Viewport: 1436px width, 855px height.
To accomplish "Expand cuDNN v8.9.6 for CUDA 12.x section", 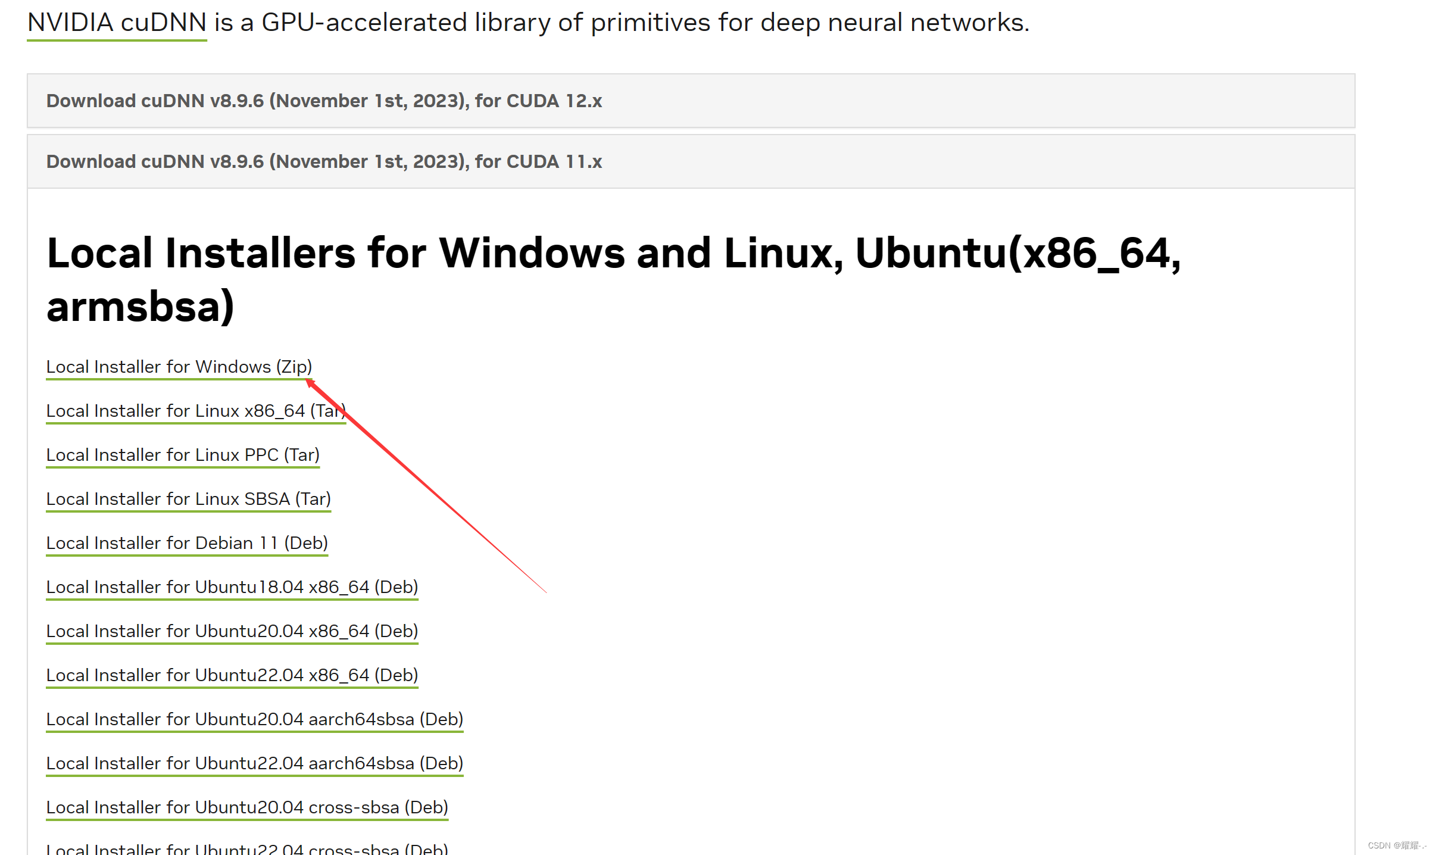I will (x=324, y=101).
